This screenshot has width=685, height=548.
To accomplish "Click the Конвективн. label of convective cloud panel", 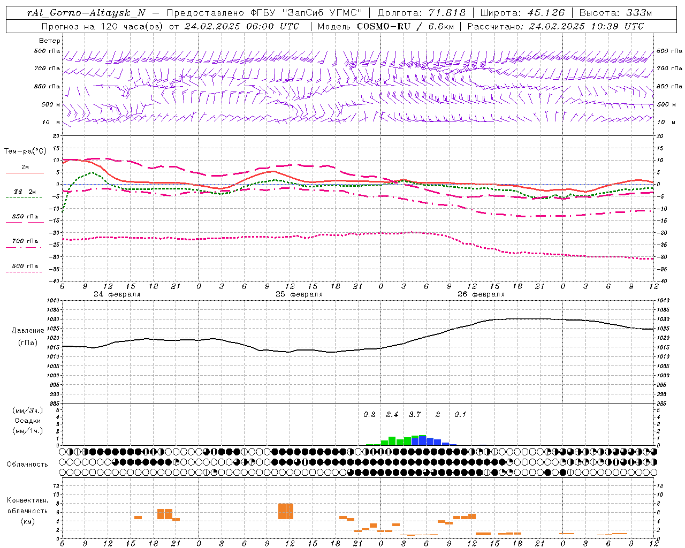I will (28, 500).
